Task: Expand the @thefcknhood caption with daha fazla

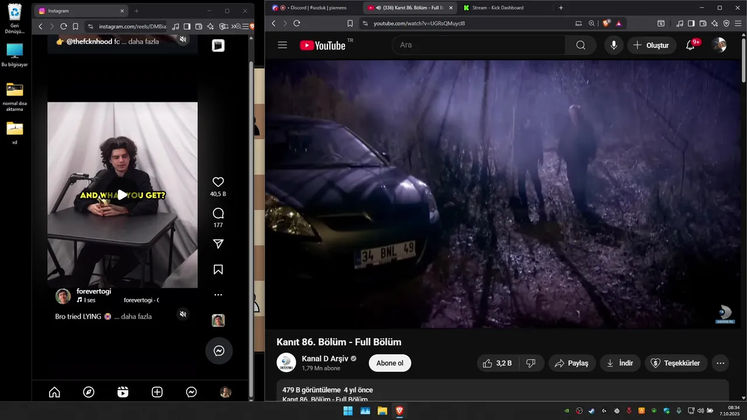Action: coord(144,41)
